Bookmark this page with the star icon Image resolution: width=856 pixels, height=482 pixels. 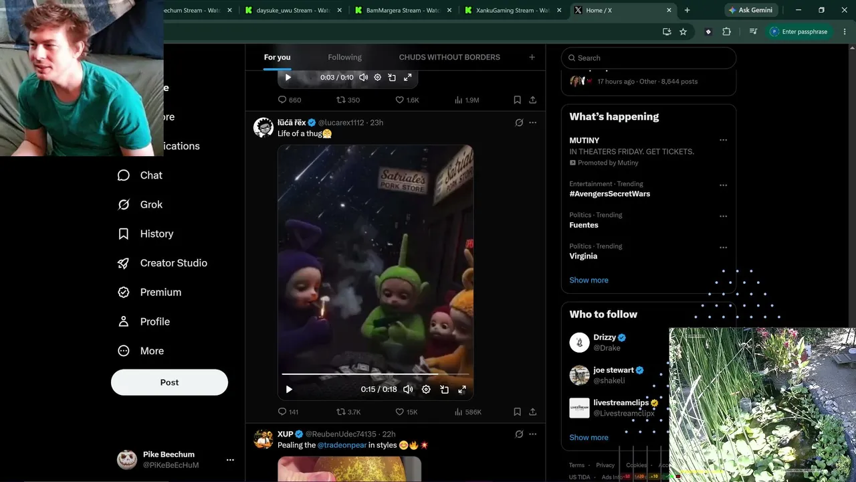[x=683, y=31]
